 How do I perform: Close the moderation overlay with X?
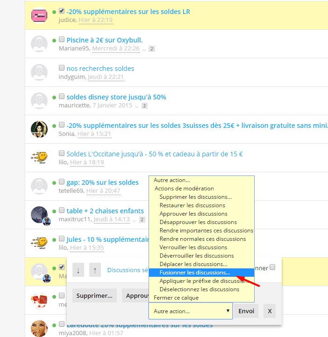tap(270, 311)
